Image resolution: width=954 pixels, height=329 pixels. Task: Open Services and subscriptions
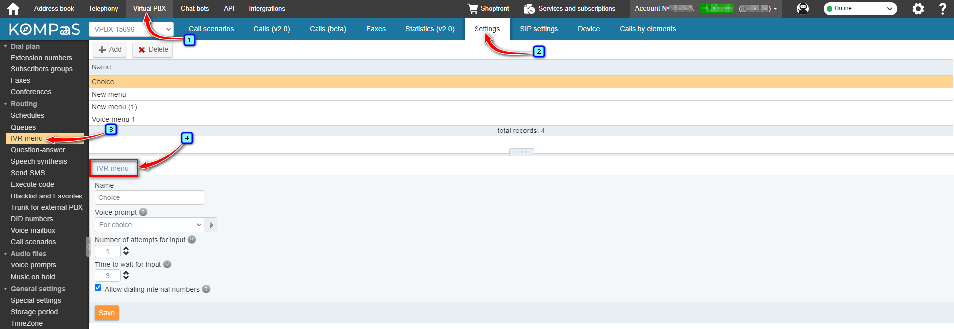[x=569, y=8]
